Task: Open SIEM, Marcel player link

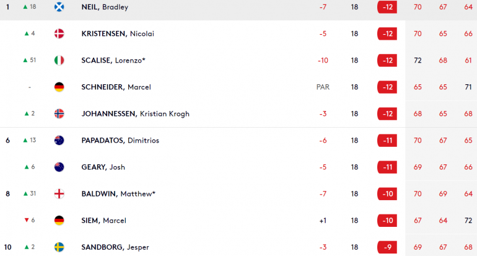Action: (x=103, y=221)
